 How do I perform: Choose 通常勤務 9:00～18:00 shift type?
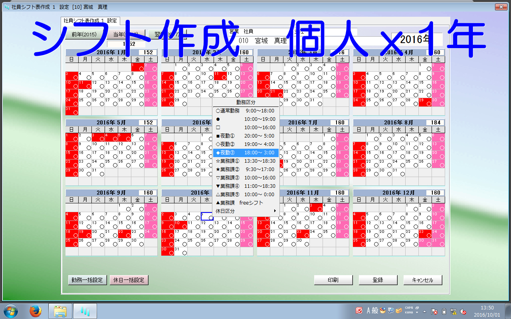(x=246, y=111)
